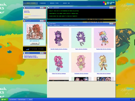
Task: Click the Meltofuu colored squares logo
Action: 105,3
